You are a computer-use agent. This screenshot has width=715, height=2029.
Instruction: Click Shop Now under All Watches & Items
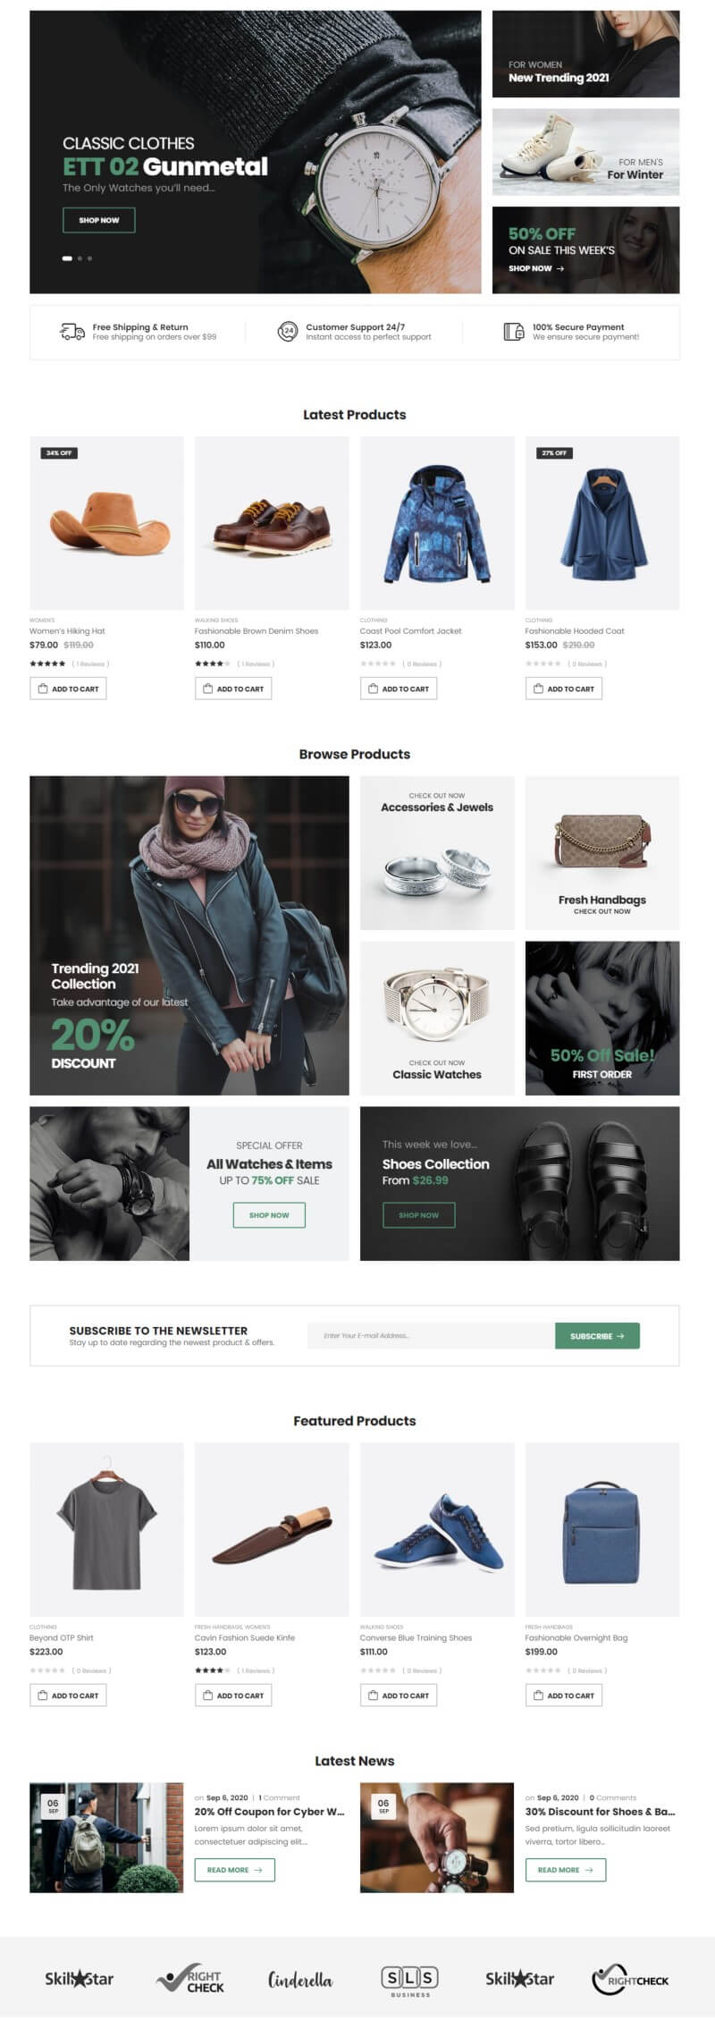coord(269,1215)
